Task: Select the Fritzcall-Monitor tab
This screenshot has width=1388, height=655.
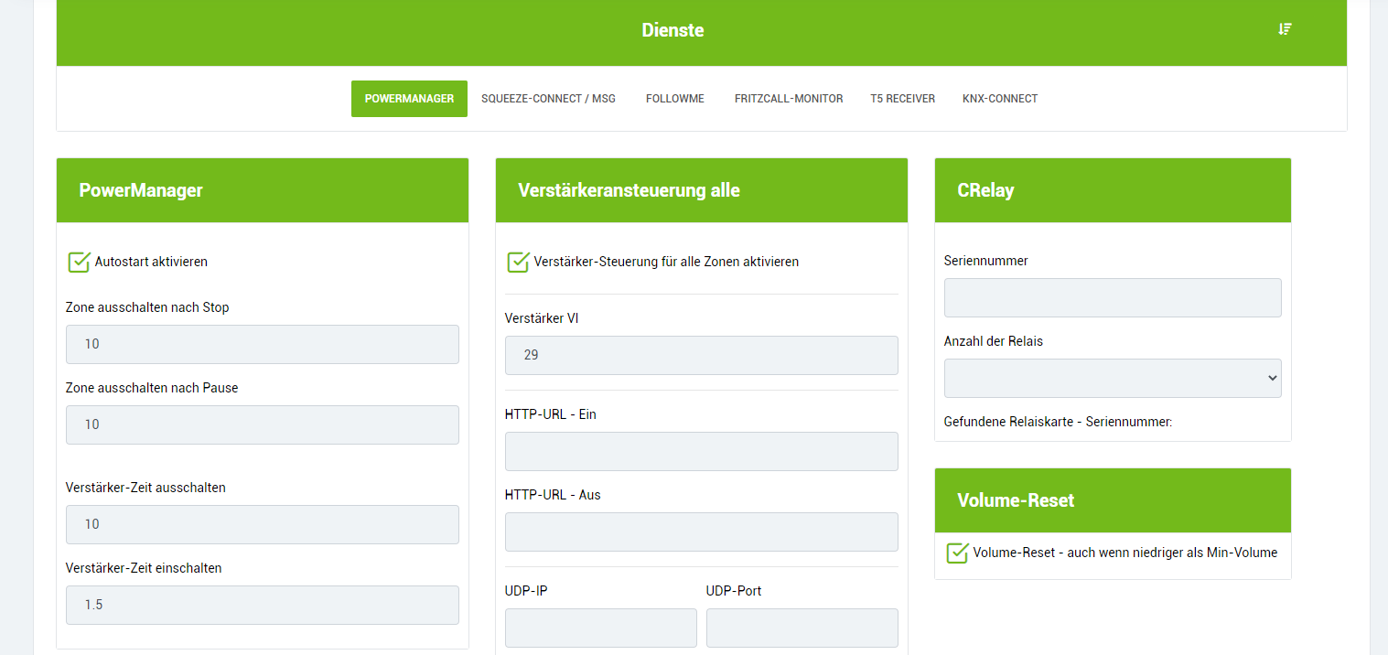Action: (x=788, y=99)
